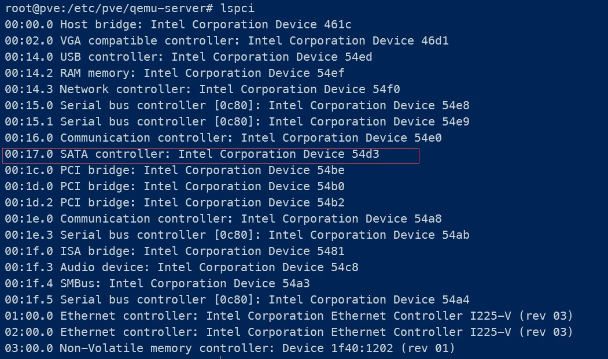Select the Network controller Device 54f0 line
Image resolution: width=608 pixels, height=359 pixels.
pyautogui.click(x=202, y=89)
